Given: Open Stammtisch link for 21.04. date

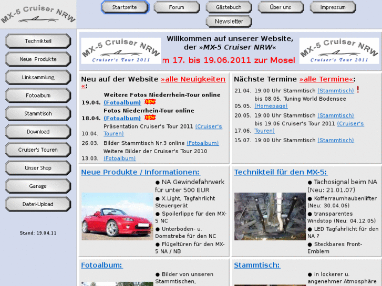Looking at the screenshot, I should pos(336,91).
